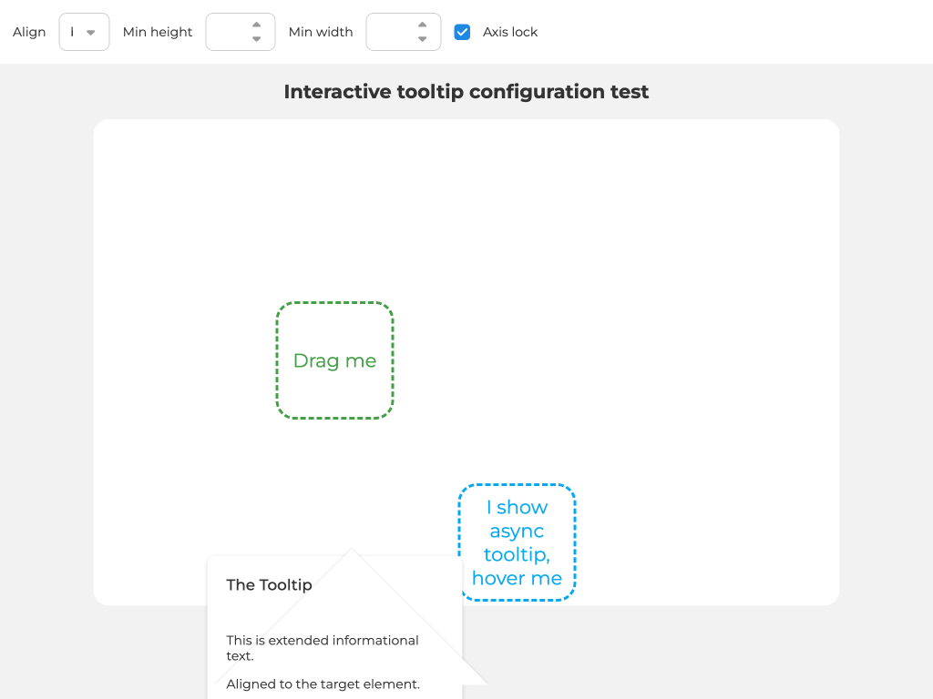Click the Min width label
Image resolution: width=933 pixels, height=699 pixels.
321,32
